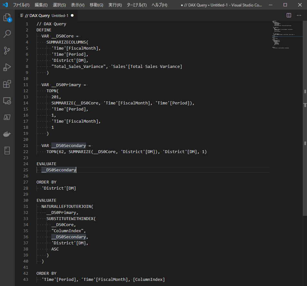The image size is (307, 286).
Task: Open the 編集(E) menu
Action: pos(41,5)
